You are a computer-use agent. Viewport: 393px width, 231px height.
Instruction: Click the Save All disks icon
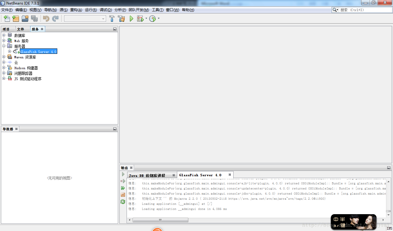[34, 19]
